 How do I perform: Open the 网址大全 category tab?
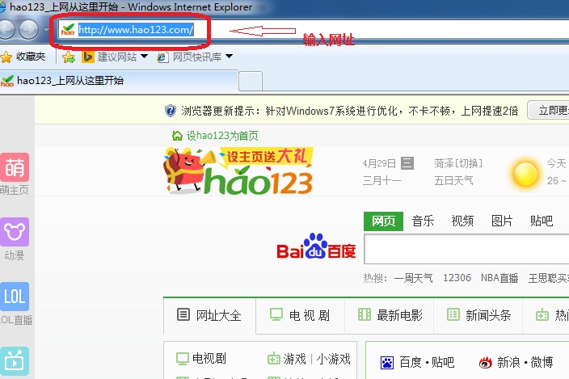[x=209, y=315]
